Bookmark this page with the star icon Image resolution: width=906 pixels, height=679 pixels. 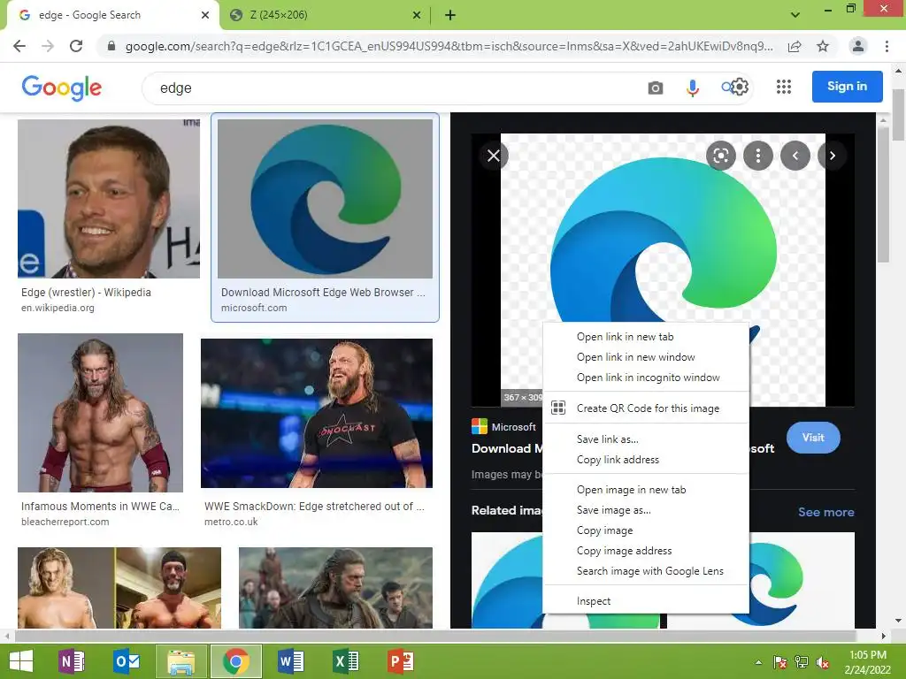(x=823, y=46)
